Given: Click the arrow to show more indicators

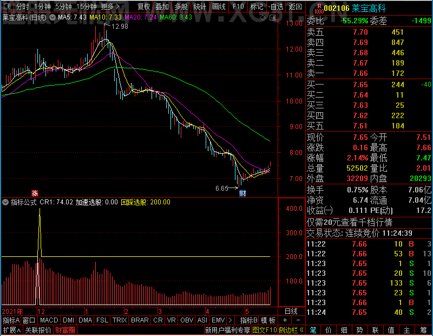Looking at the screenshot, I should point(231,320).
